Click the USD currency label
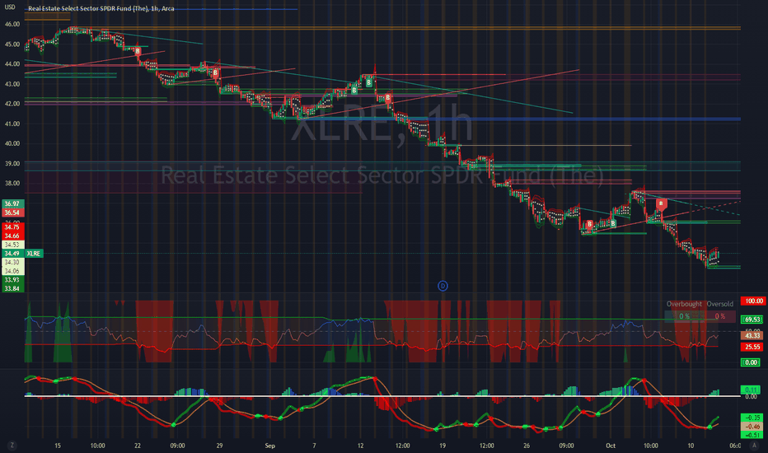 tap(10, 7)
